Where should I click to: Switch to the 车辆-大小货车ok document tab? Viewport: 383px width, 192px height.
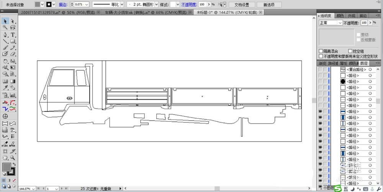pos(146,12)
